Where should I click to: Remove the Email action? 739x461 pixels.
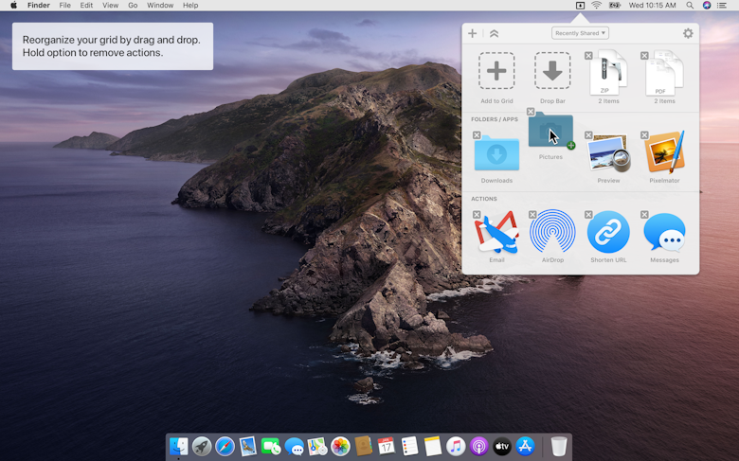[477, 215]
